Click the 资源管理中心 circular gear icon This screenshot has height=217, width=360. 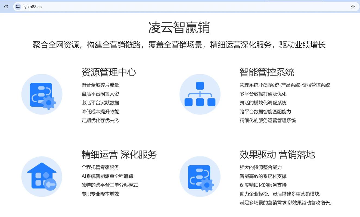pyautogui.click(x=42, y=94)
